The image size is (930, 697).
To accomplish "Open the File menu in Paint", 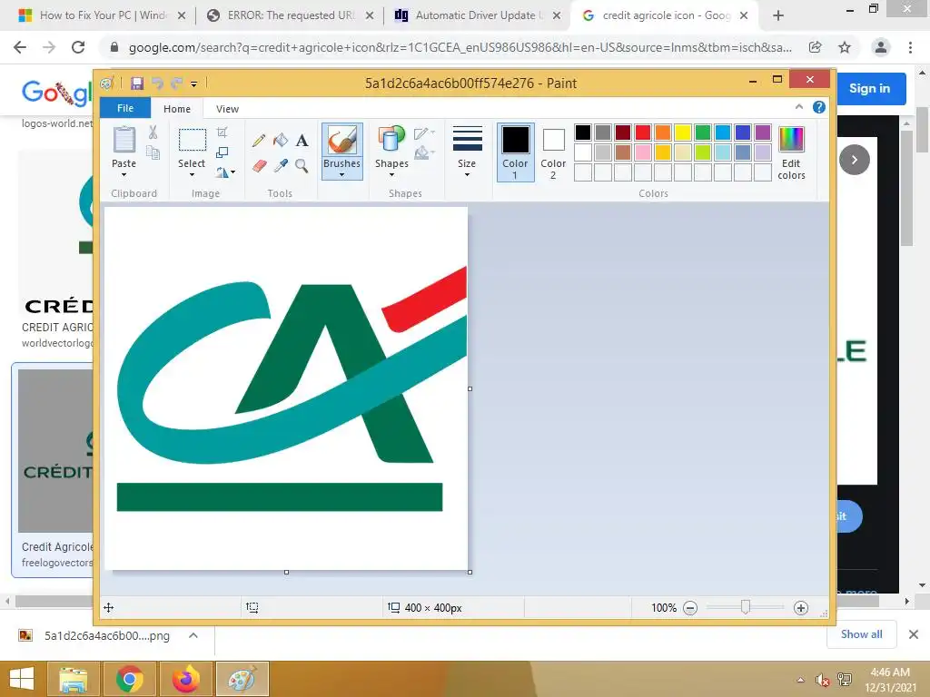I will pos(125,108).
